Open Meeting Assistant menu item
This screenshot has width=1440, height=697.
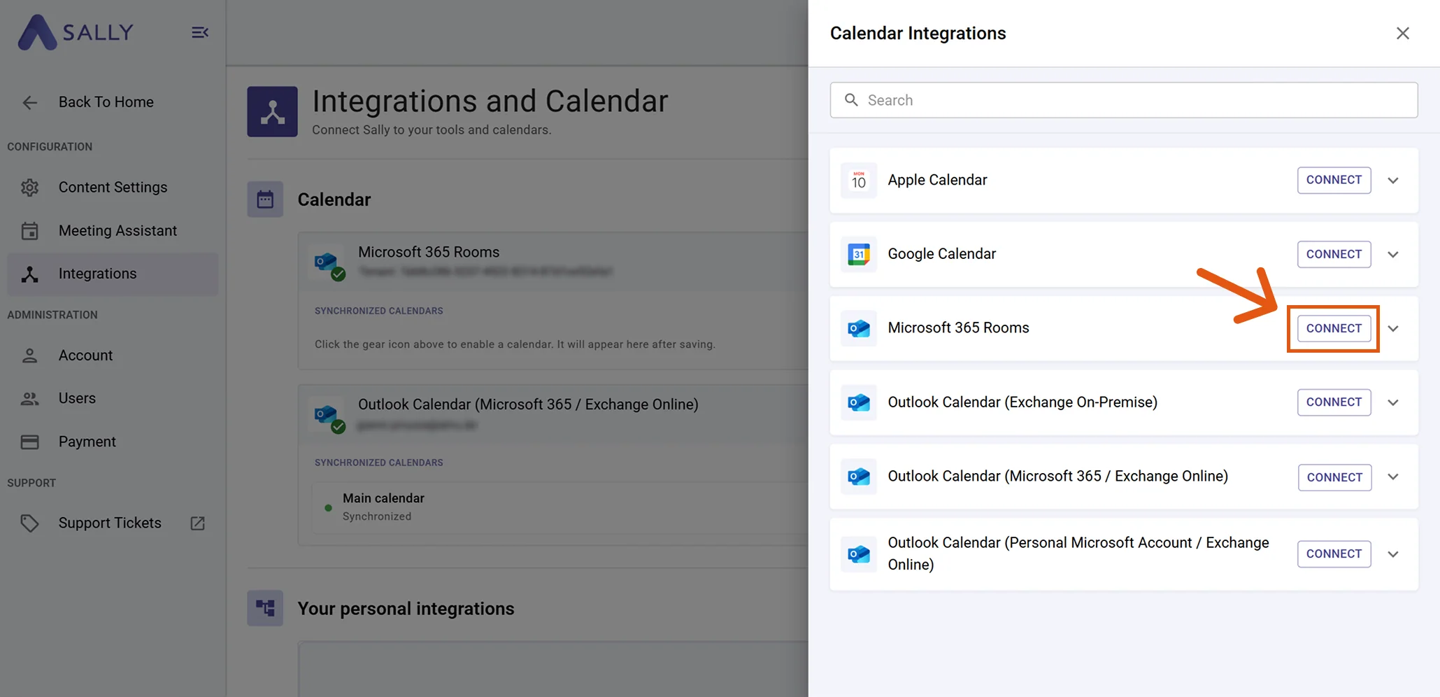(x=113, y=231)
